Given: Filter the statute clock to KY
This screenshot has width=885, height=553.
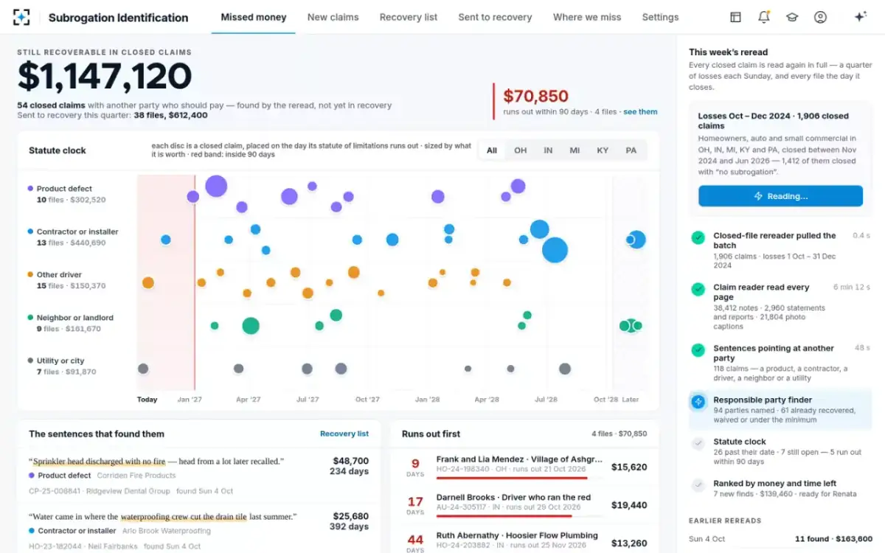Looking at the screenshot, I should click(603, 150).
